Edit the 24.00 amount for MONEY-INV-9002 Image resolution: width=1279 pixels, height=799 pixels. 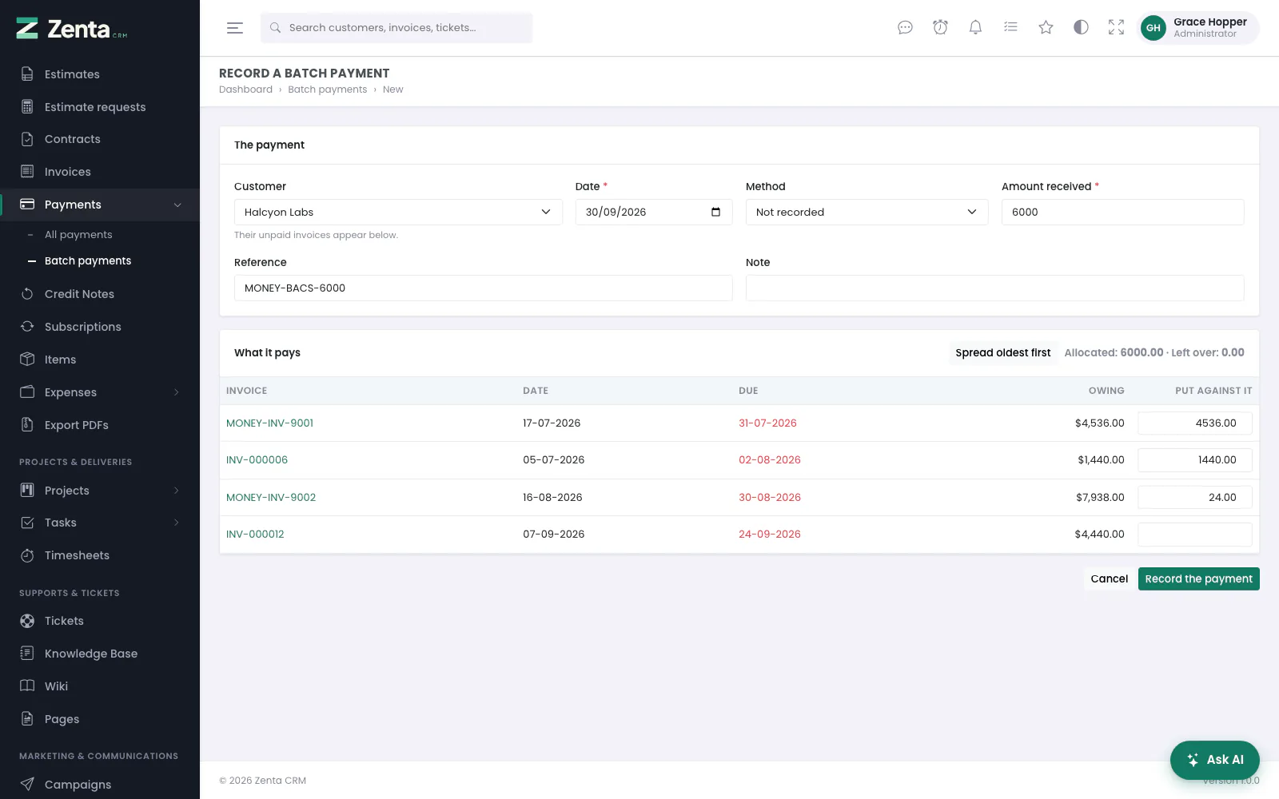pyautogui.click(x=1194, y=498)
